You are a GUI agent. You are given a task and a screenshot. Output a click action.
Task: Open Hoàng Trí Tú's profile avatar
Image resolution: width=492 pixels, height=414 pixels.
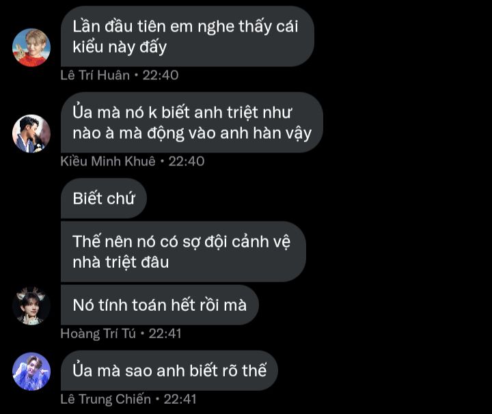point(31,306)
